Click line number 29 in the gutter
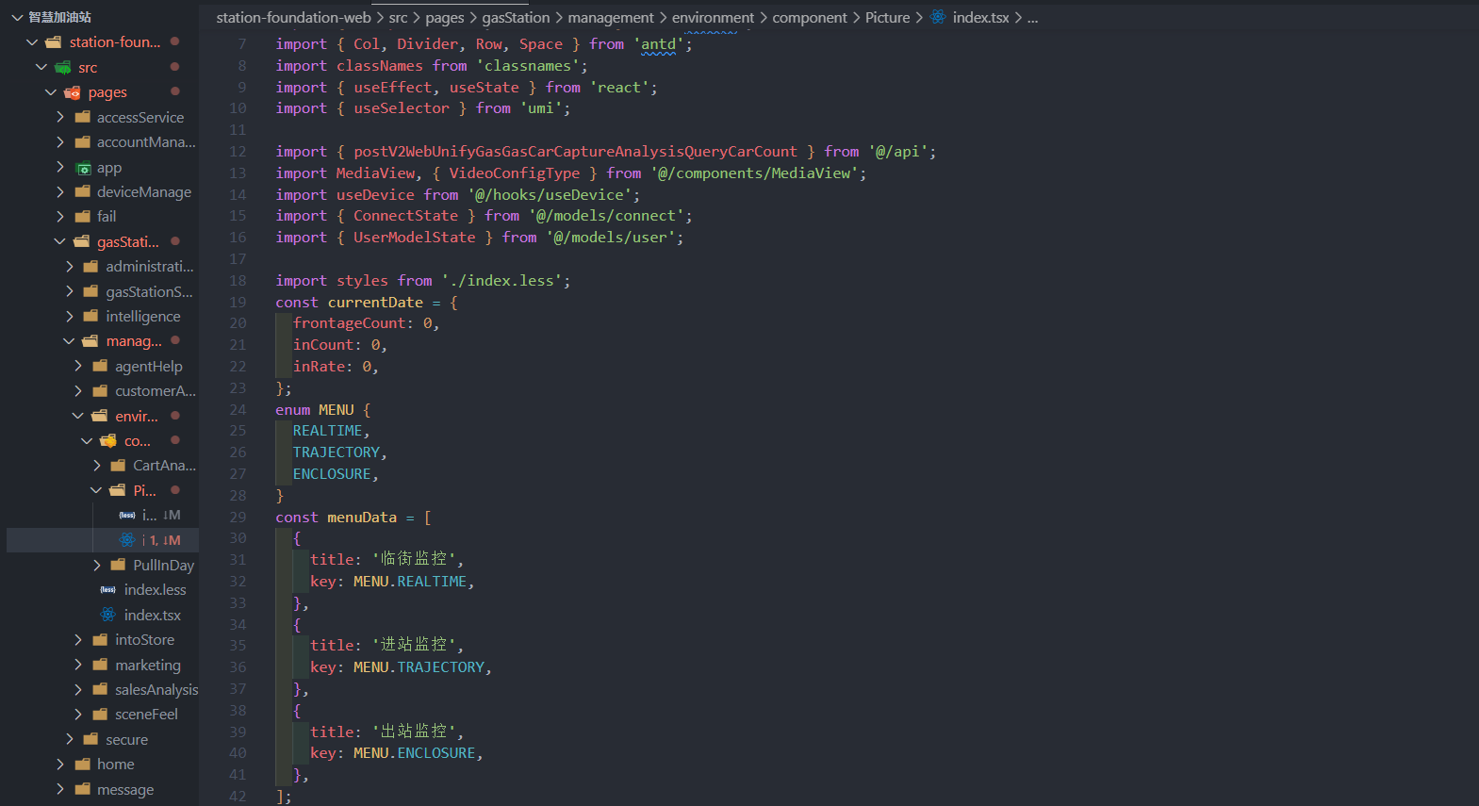1479x806 pixels. point(238,518)
